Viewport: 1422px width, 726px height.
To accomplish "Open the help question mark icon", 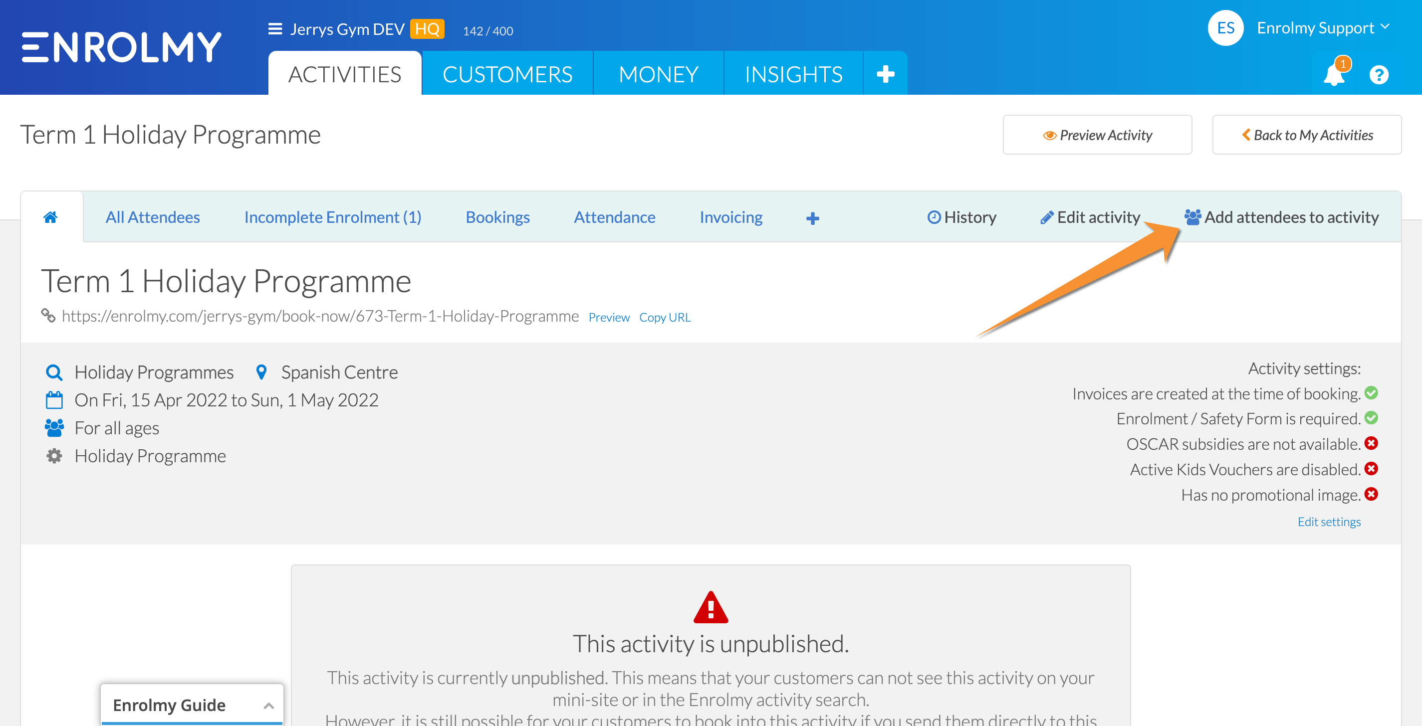I will point(1379,74).
